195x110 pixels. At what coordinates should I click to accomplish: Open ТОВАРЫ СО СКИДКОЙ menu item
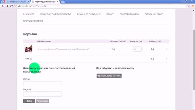coord(33,21)
